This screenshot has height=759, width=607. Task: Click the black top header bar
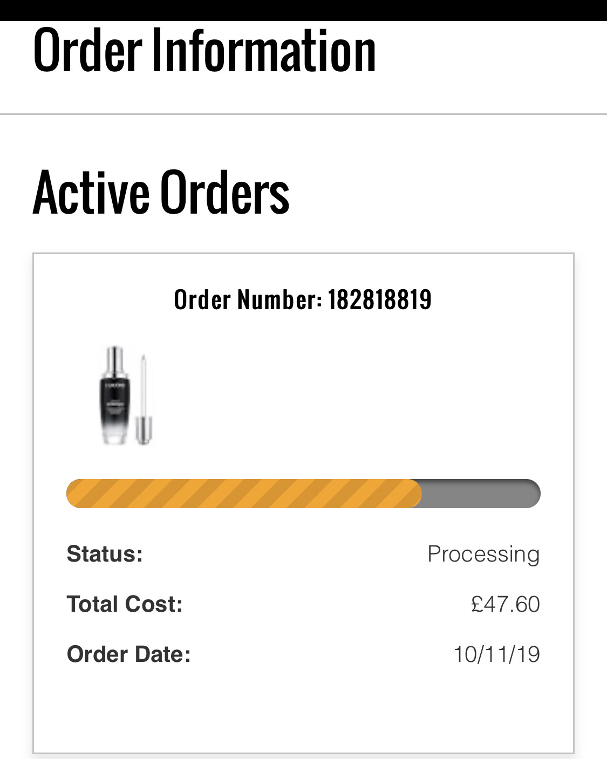click(303, 10)
